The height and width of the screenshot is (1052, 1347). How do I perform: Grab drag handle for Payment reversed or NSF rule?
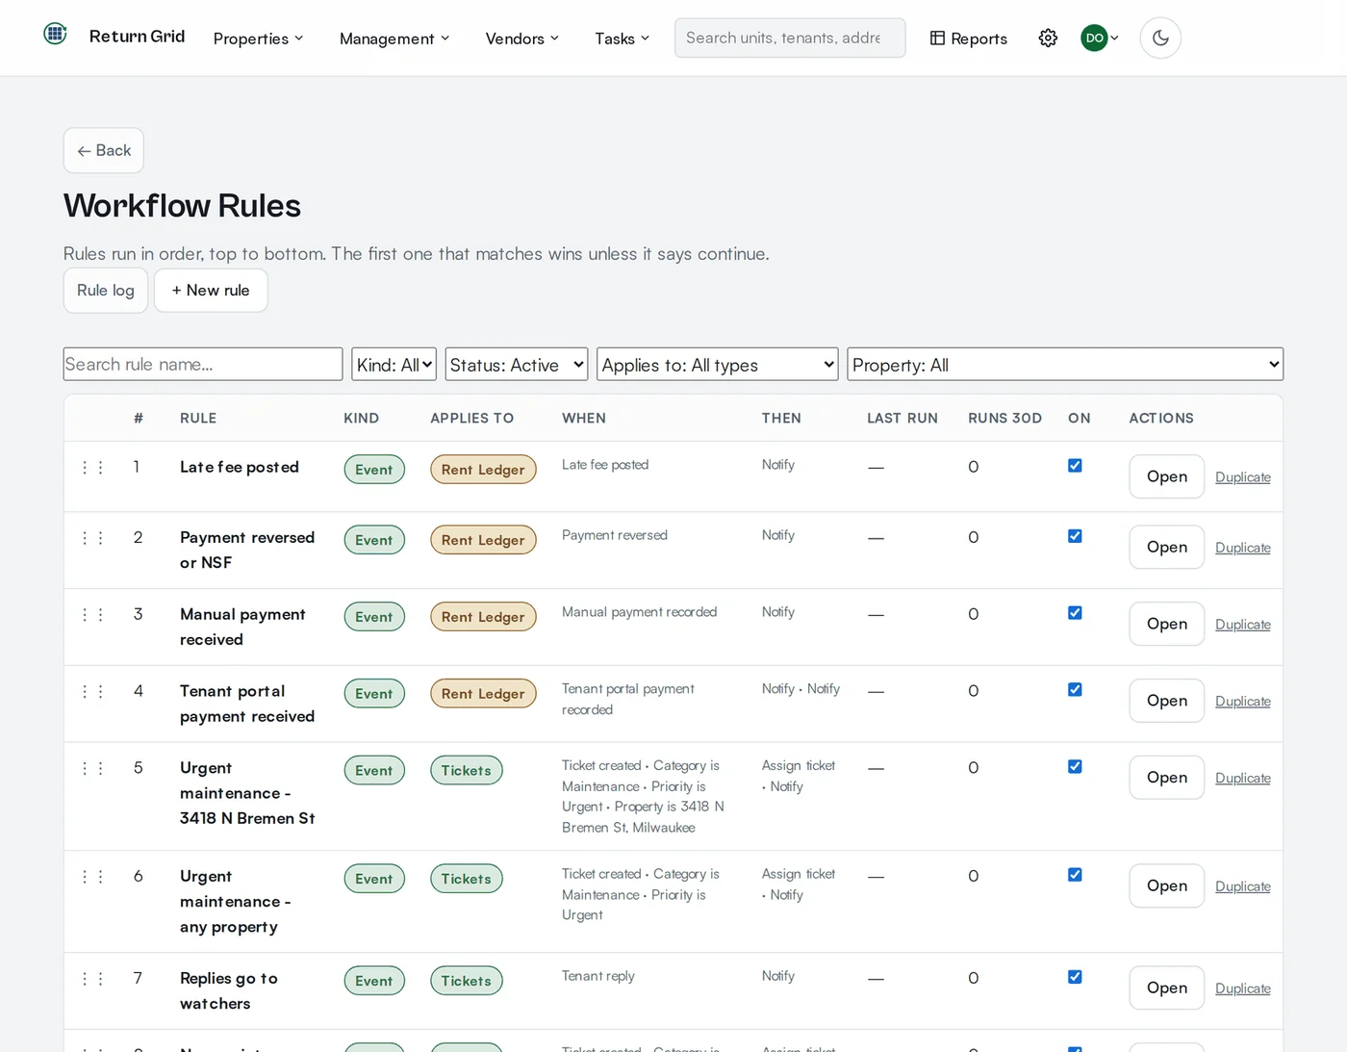pyautogui.click(x=92, y=537)
